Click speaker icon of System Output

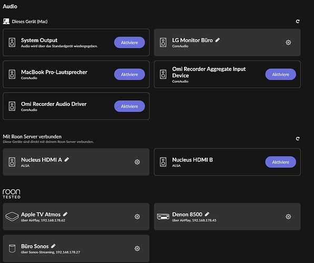[x=12, y=43]
